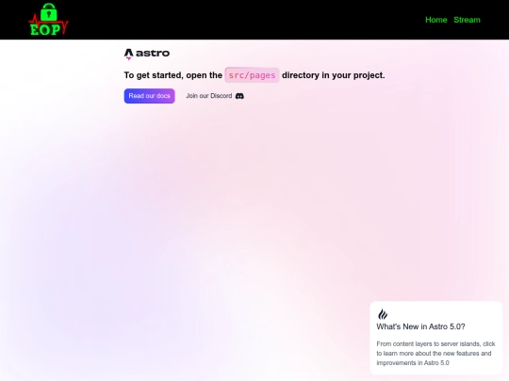Click the EOP padlock logo in the header
509x381 pixels.
tap(49, 20)
